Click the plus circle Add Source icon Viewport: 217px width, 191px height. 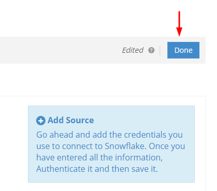tap(41, 121)
